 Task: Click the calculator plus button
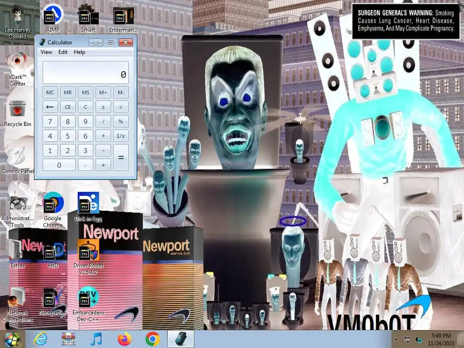[x=103, y=165]
